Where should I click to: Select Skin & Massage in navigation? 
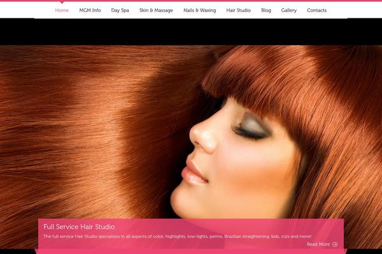[156, 10]
